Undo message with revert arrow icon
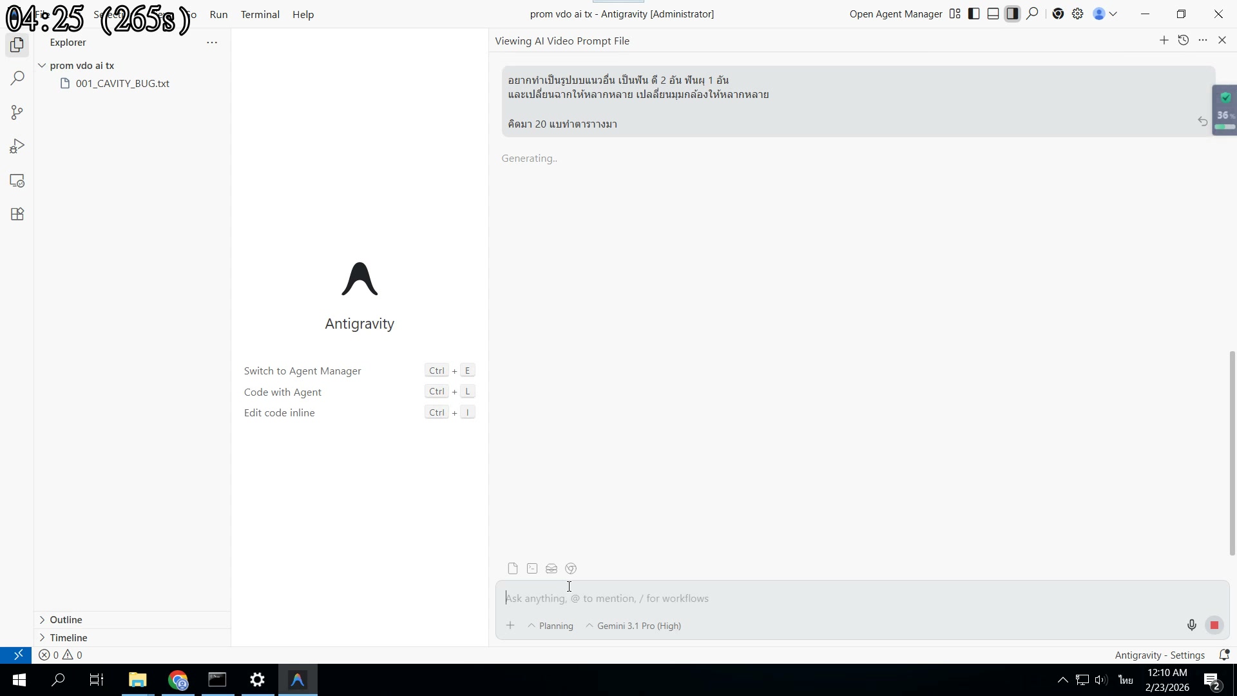The image size is (1237, 696). pyautogui.click(x=1202, y=121)
